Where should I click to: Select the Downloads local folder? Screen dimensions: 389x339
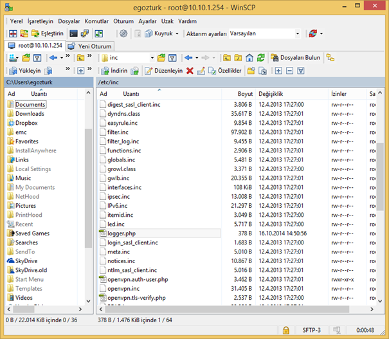pyautogui.click(x=30, y=114)
